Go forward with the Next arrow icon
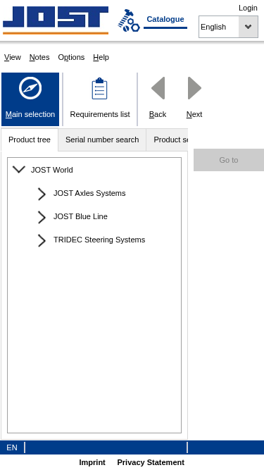Image resolution: width=264 pixels, height=470 pixels. 194,88
